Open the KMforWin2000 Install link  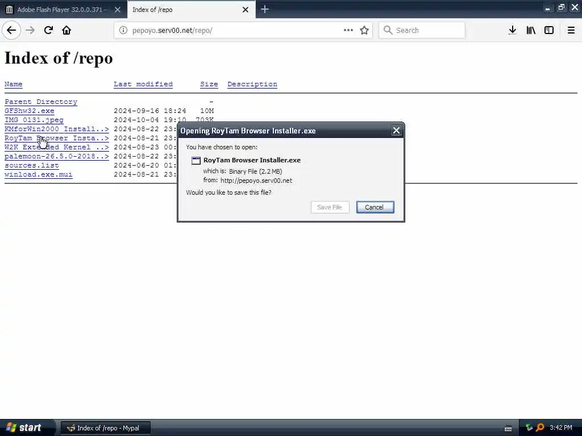57,129
